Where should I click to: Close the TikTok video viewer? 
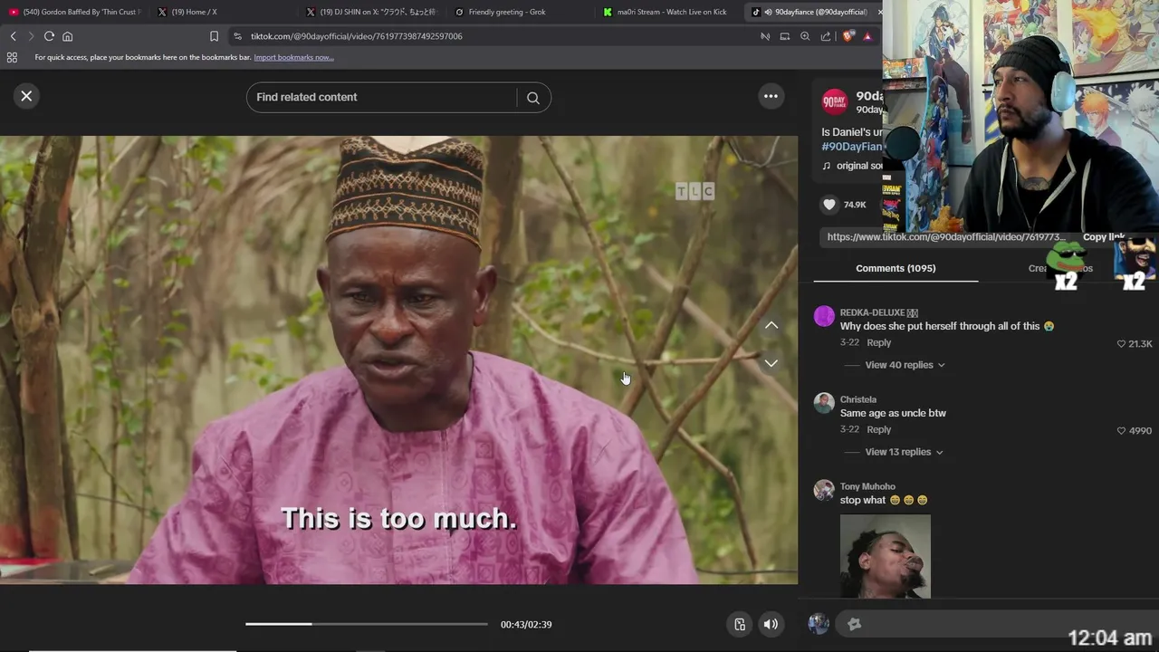26,96
